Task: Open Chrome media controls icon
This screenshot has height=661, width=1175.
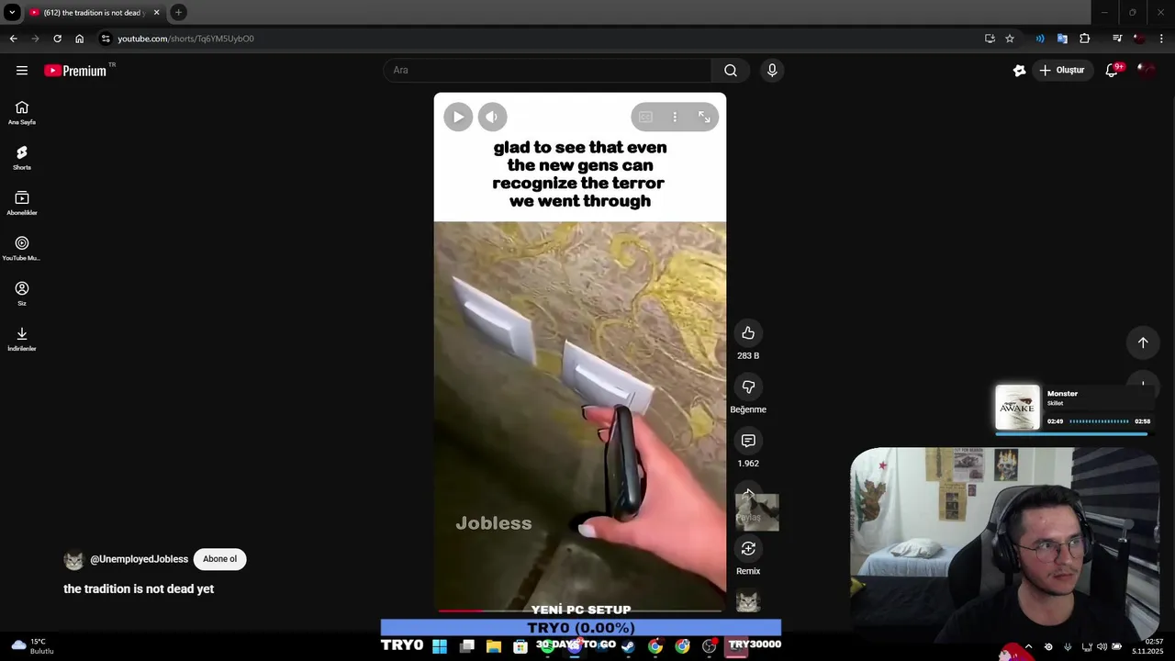Action: click(x=1117, y=39)
